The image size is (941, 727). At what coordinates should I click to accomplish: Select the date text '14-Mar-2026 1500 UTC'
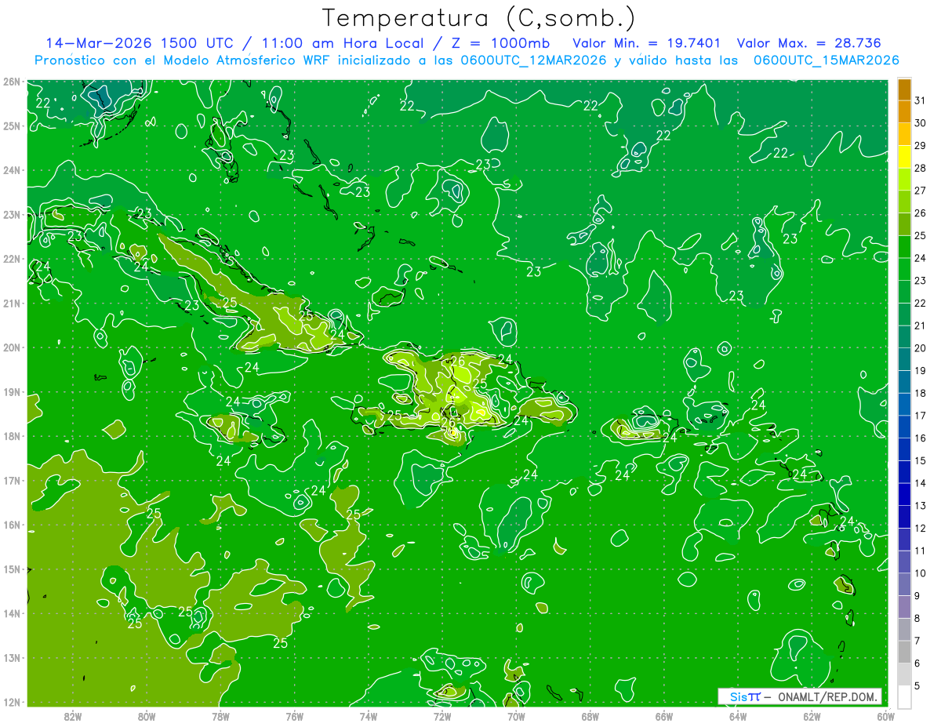click(139, 43)
